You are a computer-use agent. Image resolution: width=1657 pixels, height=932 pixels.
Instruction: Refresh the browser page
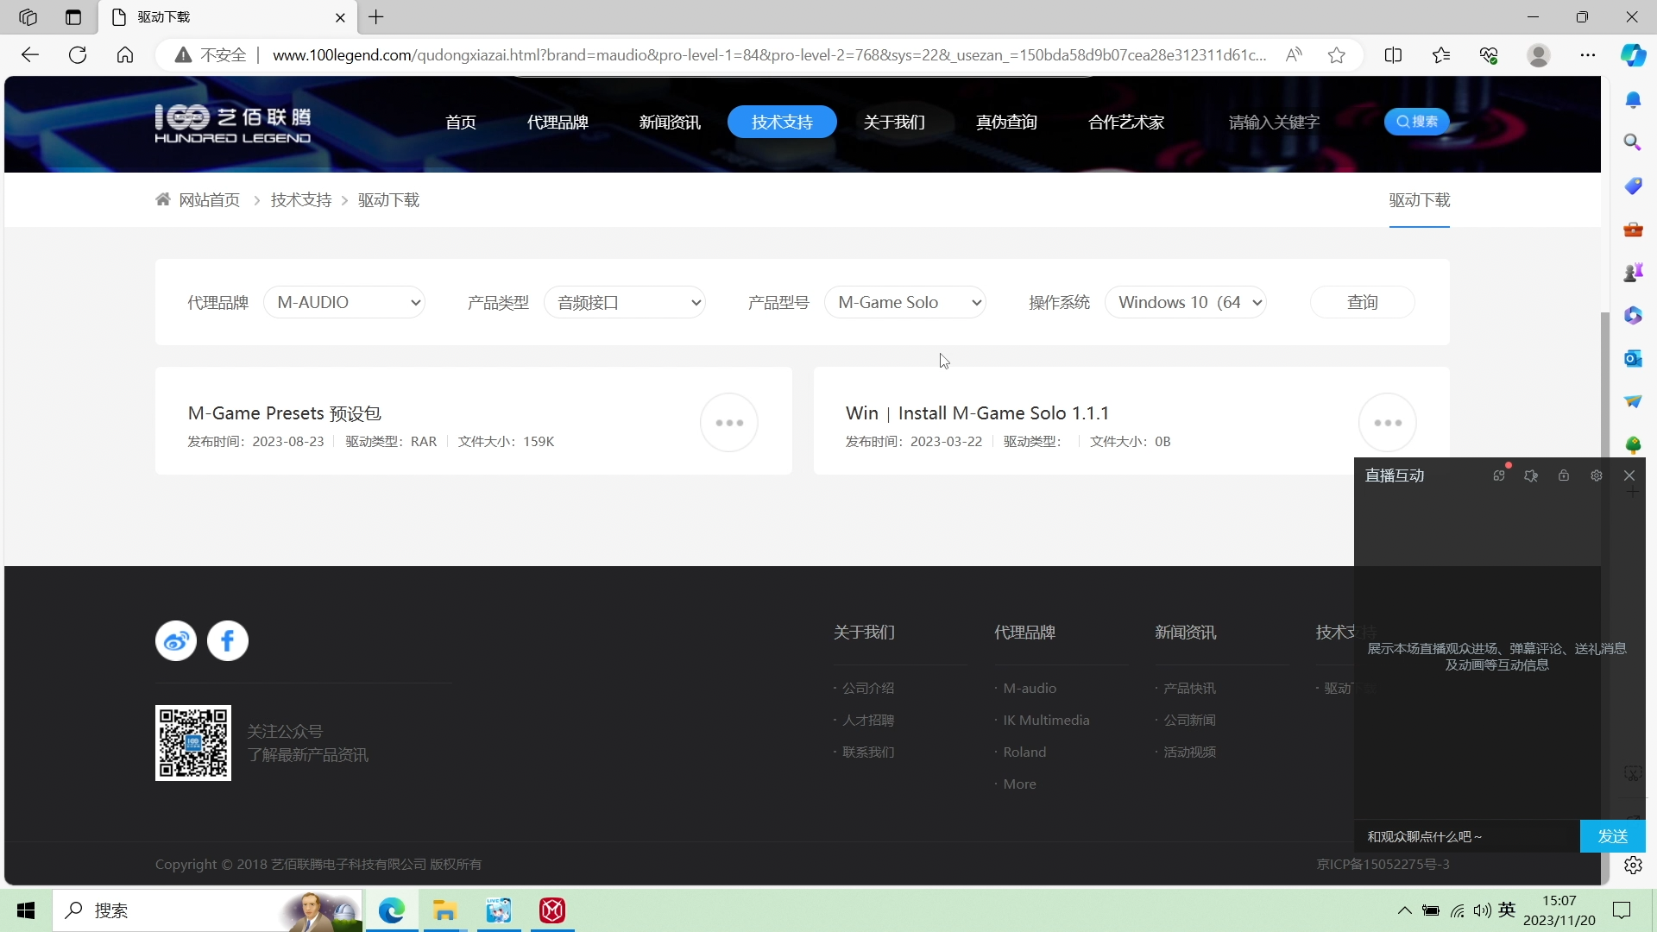(x=78, y=55)
